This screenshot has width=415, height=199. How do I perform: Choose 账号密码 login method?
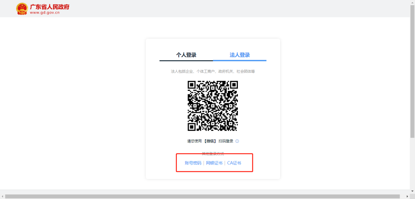193,163
